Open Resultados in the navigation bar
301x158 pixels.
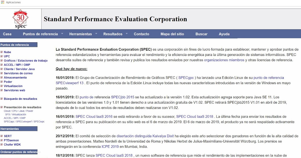[x=113, y=34]
